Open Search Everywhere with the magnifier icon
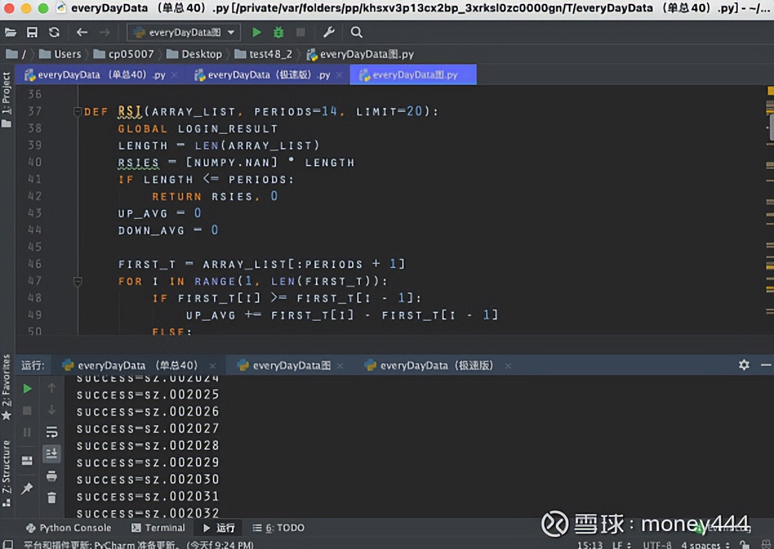The height and width of the screenshot is (549, 774). tap(356, 32)
